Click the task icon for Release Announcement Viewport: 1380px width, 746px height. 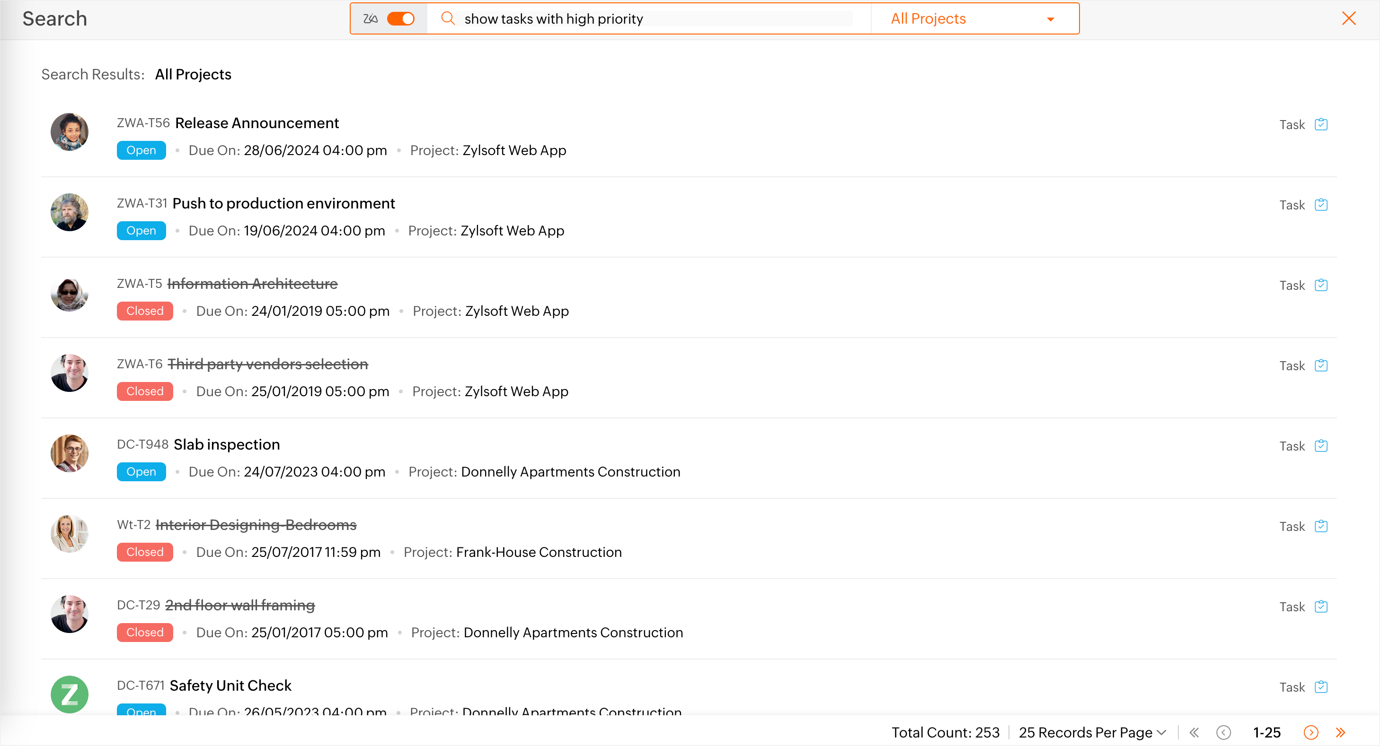pyautogui.click(x=1321, y=124)
